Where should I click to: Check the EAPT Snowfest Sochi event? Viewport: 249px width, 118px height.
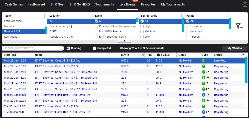pos(96,37)
